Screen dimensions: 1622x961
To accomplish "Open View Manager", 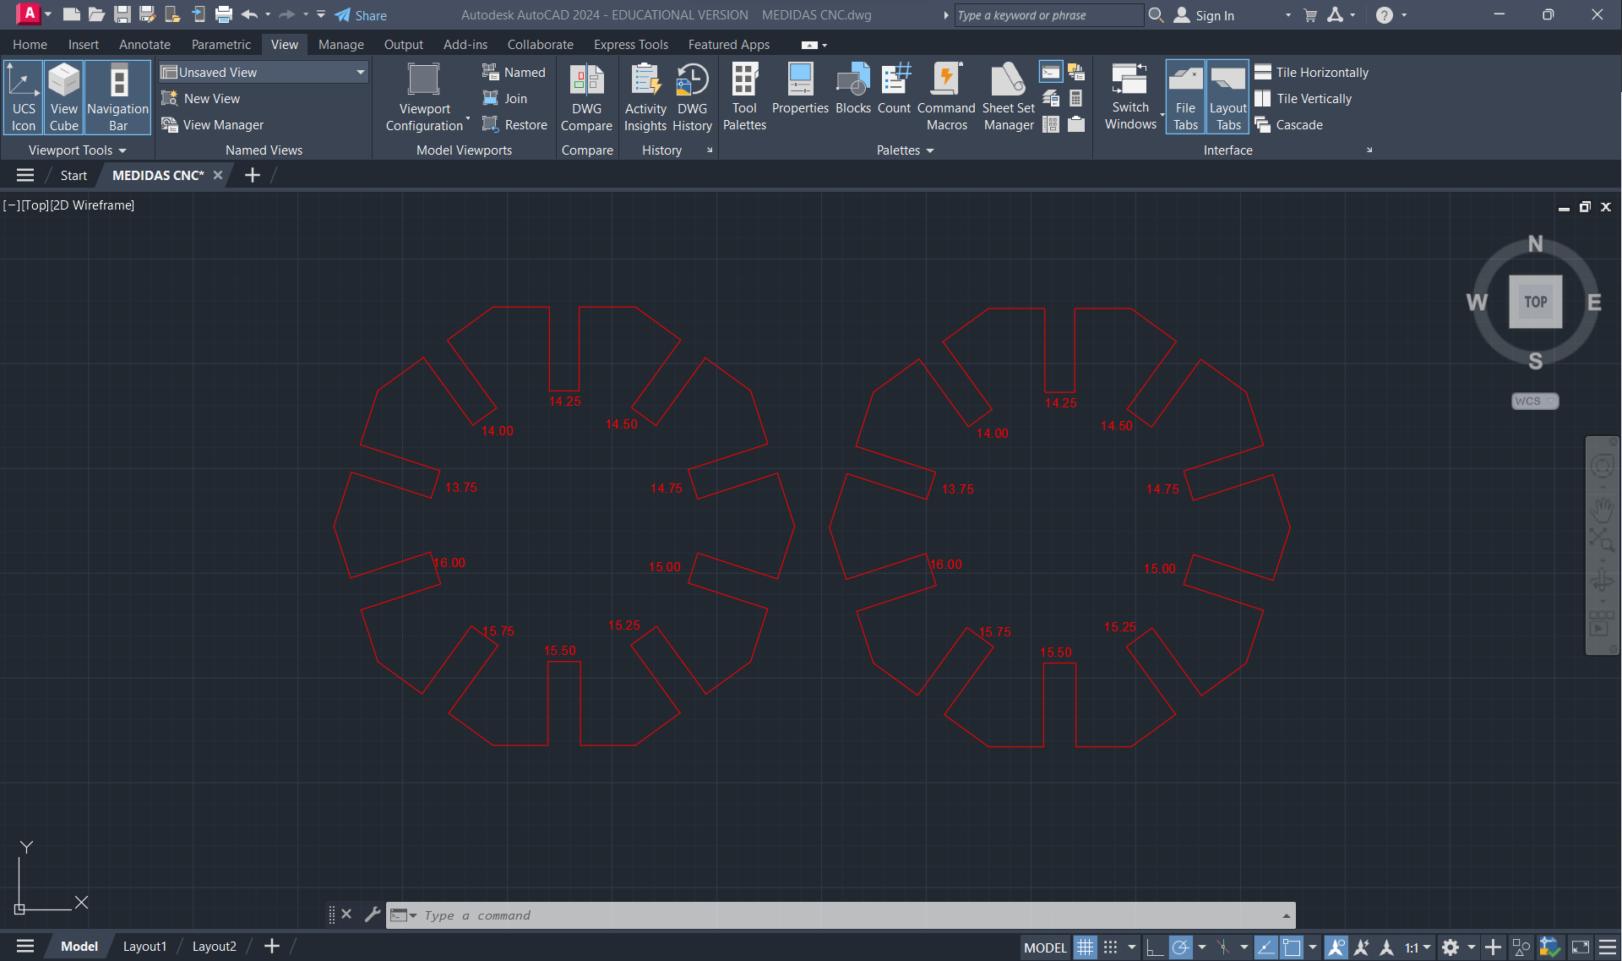I will click(x=213, y=124).
